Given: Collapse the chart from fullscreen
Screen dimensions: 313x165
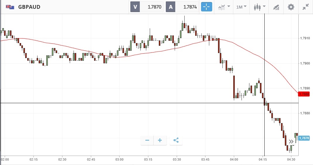Looking at the screenshot, I should (x=306, y=7).
